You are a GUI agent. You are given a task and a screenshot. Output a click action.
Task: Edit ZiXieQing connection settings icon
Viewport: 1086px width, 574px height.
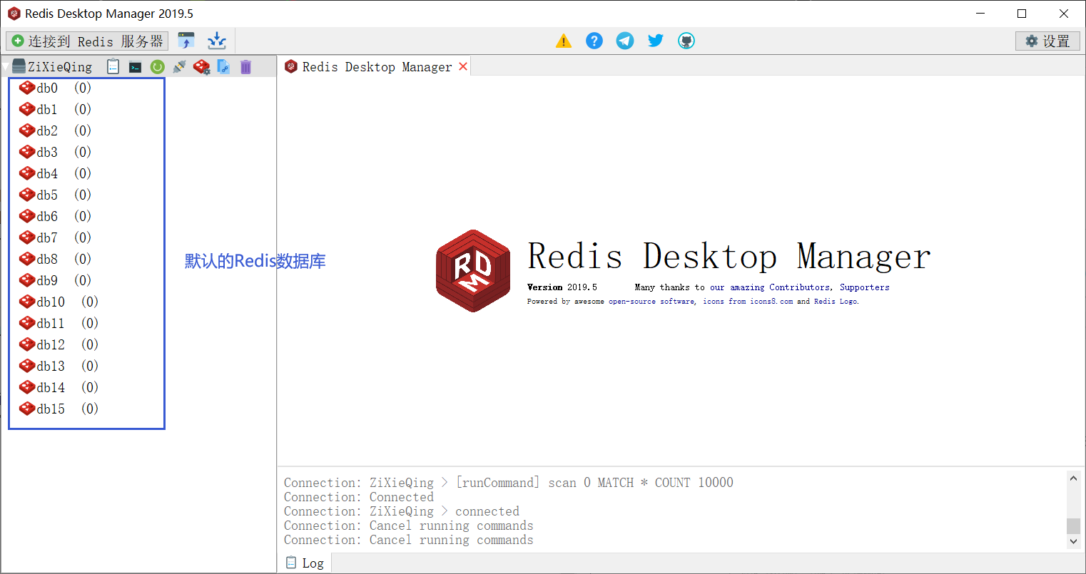pyautogui.click(x=202, y=67)
